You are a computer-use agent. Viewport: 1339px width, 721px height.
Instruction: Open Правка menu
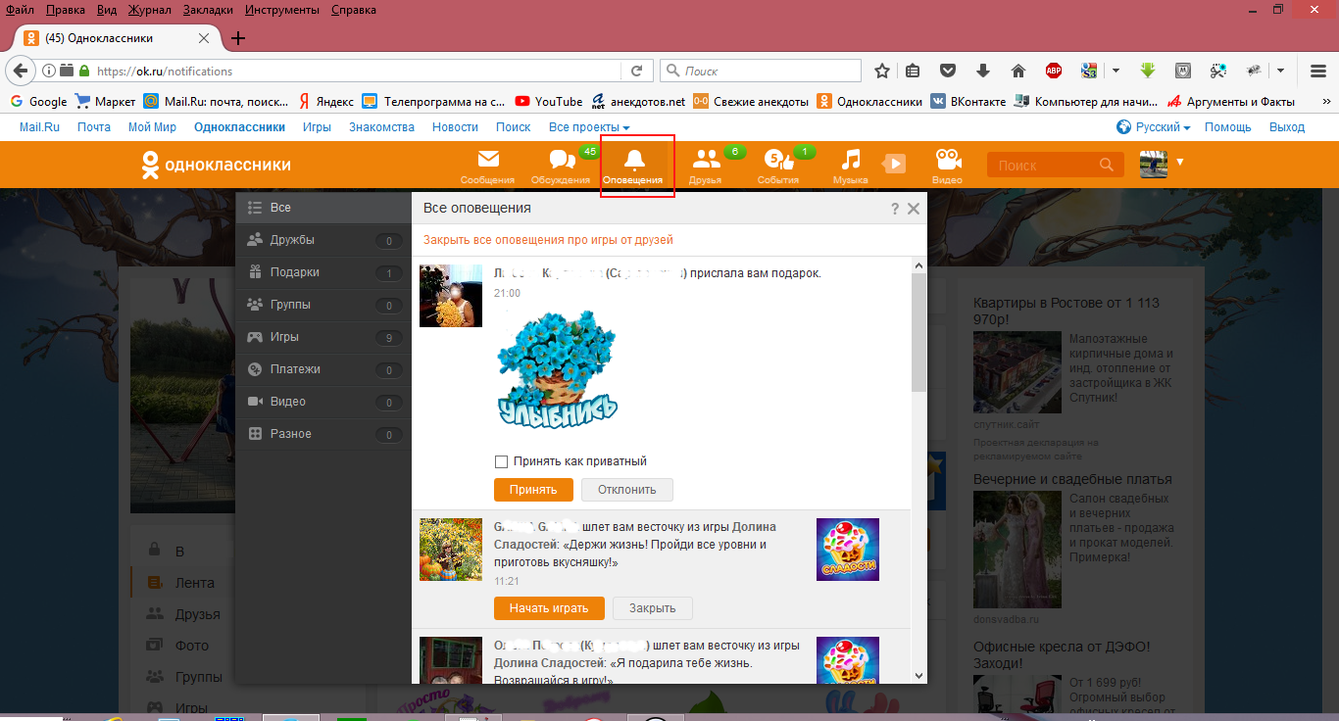click(66, 9)
